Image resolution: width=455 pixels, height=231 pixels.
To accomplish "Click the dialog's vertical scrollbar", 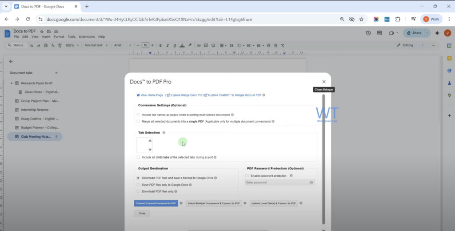I will pos(323,159).
